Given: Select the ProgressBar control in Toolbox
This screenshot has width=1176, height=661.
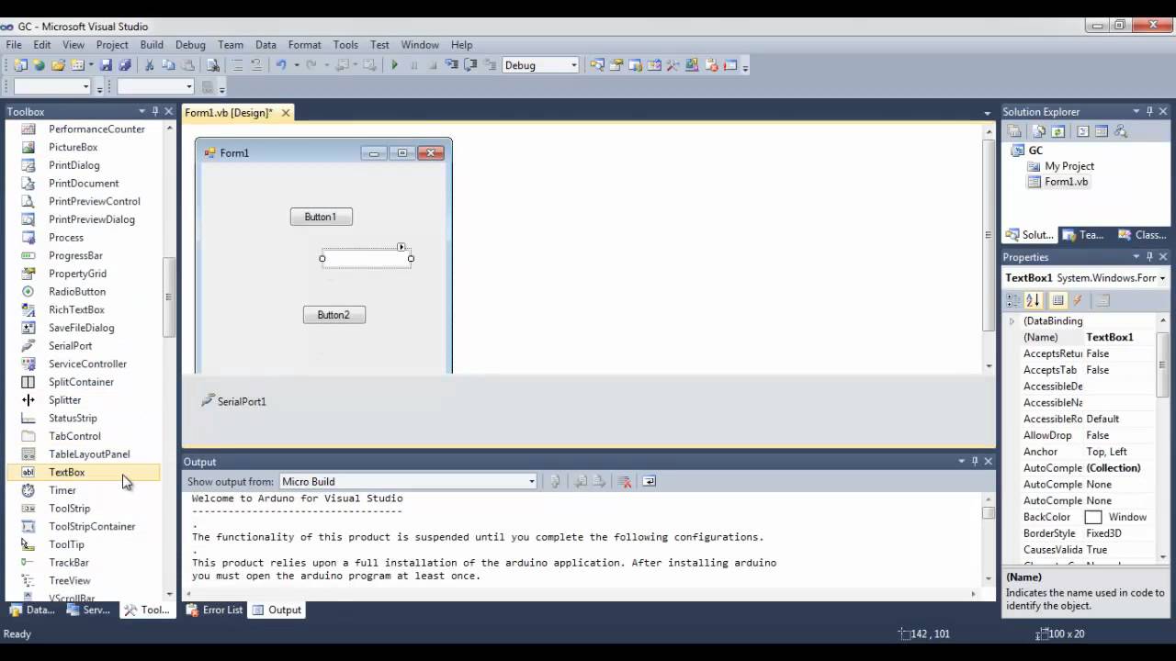Looking at the screenshot, I should tap(75, 255).
